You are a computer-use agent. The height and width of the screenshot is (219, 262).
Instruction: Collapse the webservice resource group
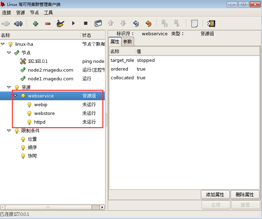click(x=15, y=96)
